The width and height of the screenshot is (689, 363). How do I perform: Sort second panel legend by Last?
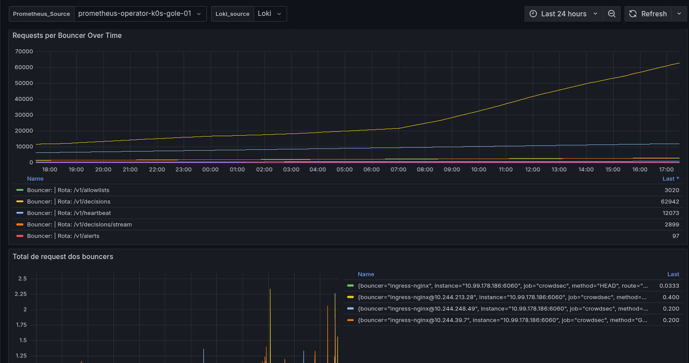(673, 274)
